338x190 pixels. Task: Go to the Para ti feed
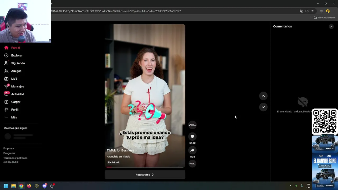click(12, 48)
